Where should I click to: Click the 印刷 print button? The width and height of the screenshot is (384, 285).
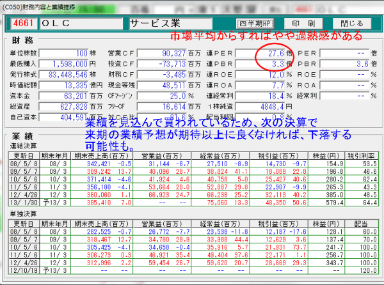tap(303, 24)
